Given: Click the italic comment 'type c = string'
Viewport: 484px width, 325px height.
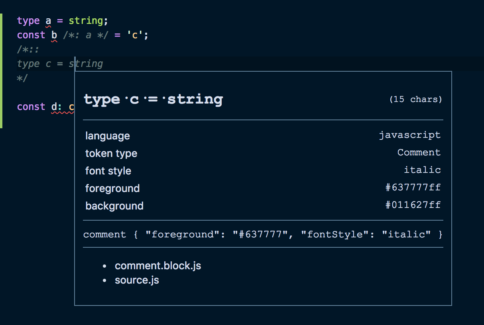Looking at the screenshot, I should coord(60,64).
